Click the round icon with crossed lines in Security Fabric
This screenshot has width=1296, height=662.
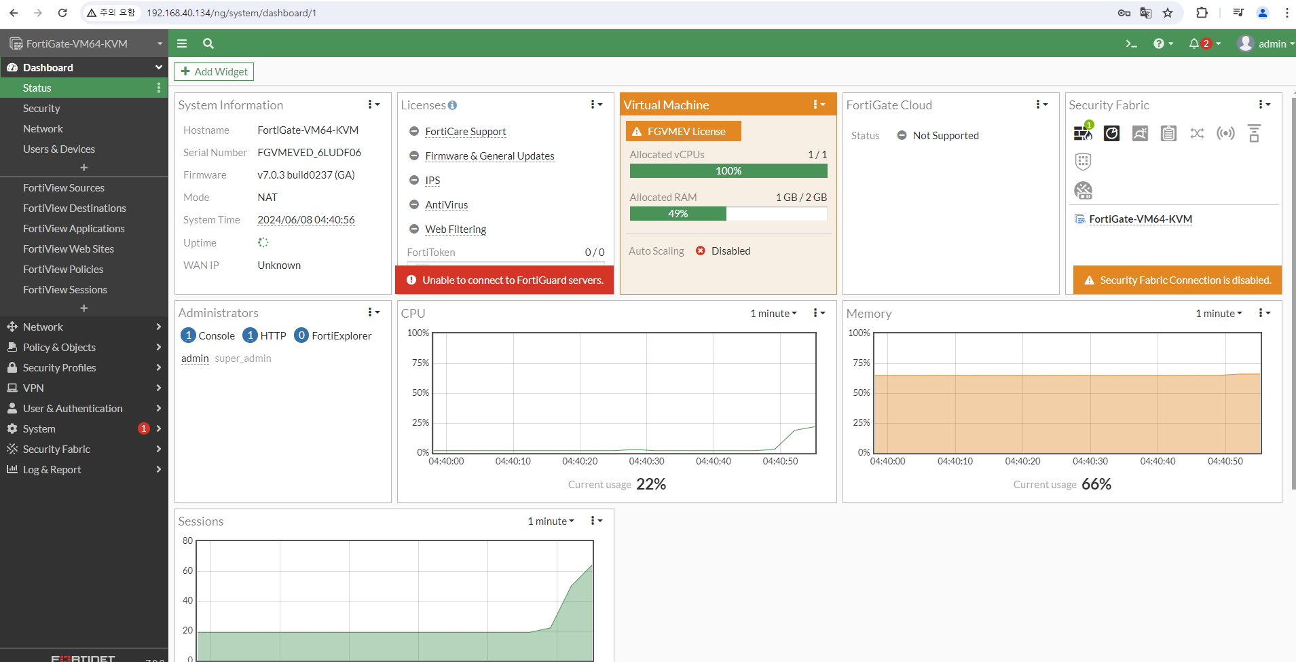tap(1083, 190)
